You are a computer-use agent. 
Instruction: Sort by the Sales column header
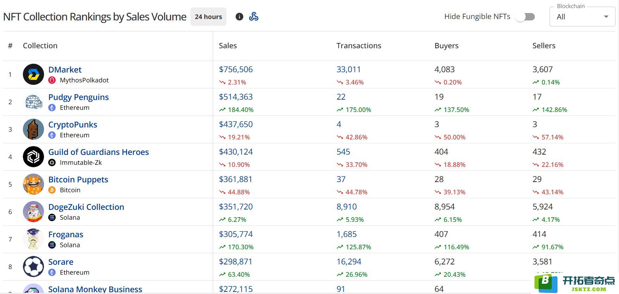tap(228, 46)
